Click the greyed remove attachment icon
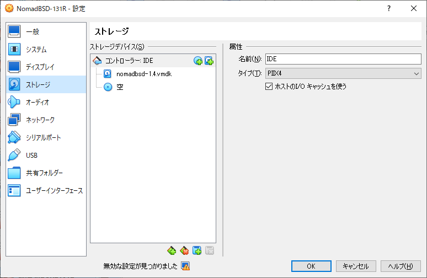This screenshot has height=278, width=427. [210, 250]
